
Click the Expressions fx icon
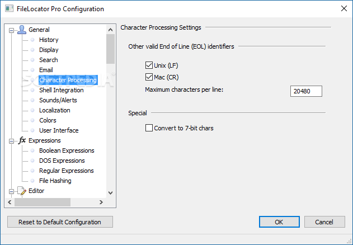click(x=22, y=140)
